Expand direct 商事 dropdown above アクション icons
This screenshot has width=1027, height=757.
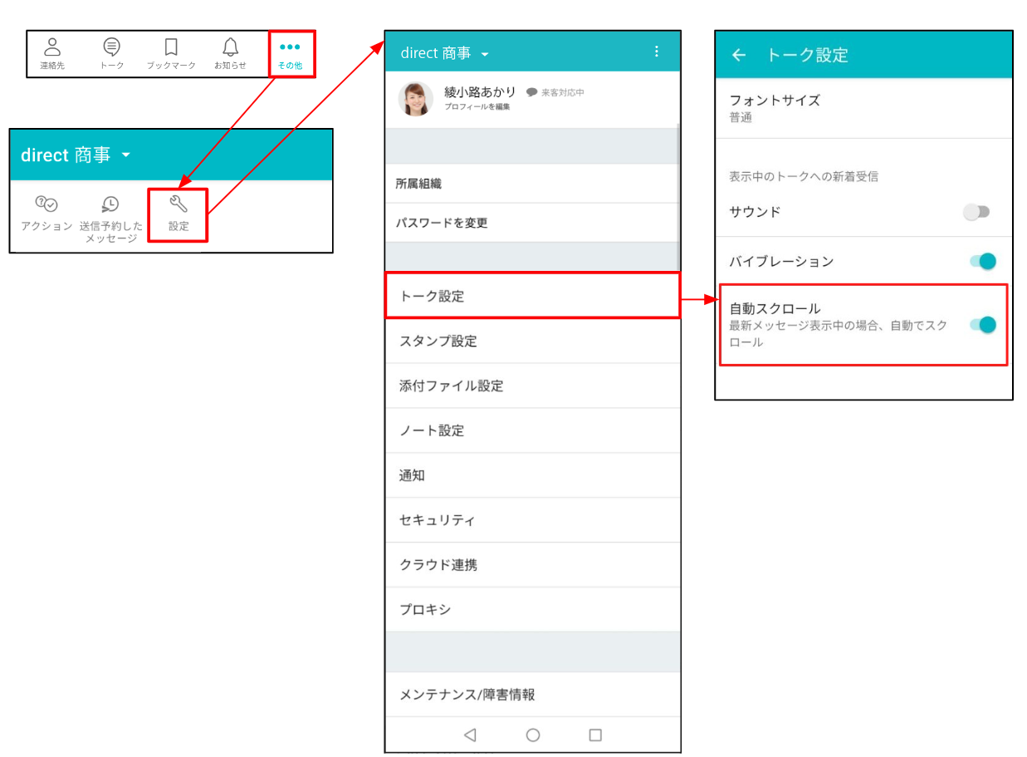[126, 155]
